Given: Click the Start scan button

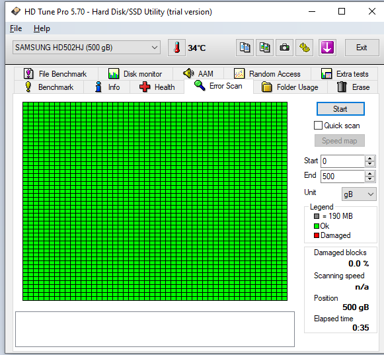Looking at the screenshot, I should (340, 109).
